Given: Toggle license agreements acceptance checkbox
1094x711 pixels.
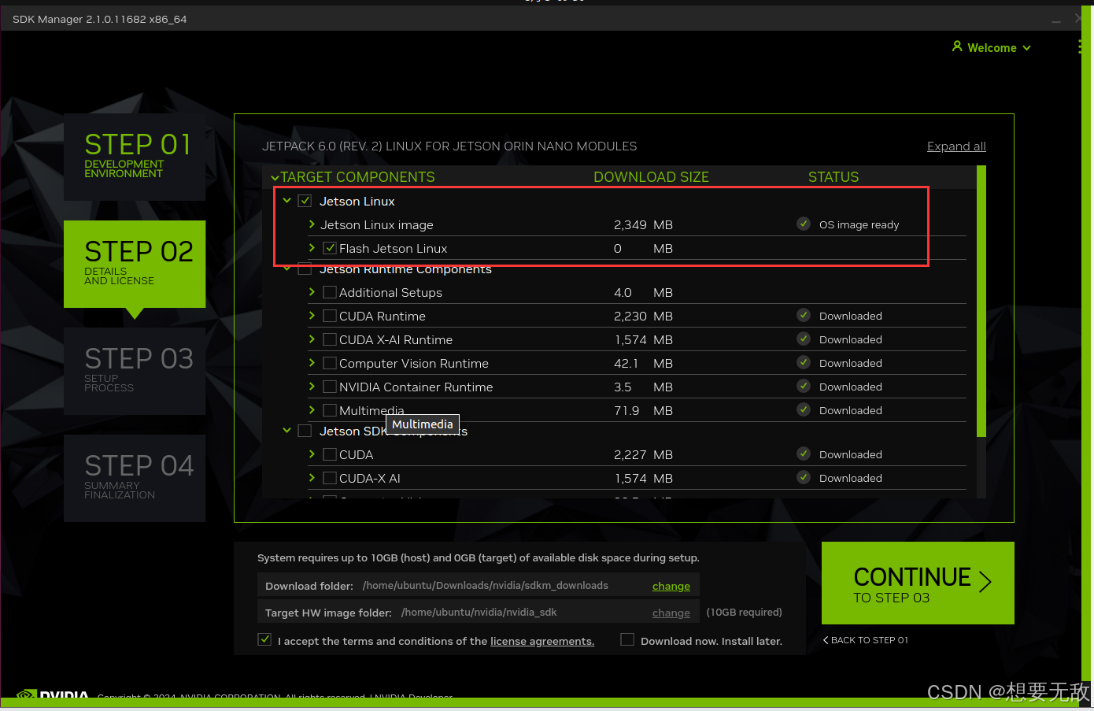Looking at the screenshot, I should point(264,640).
